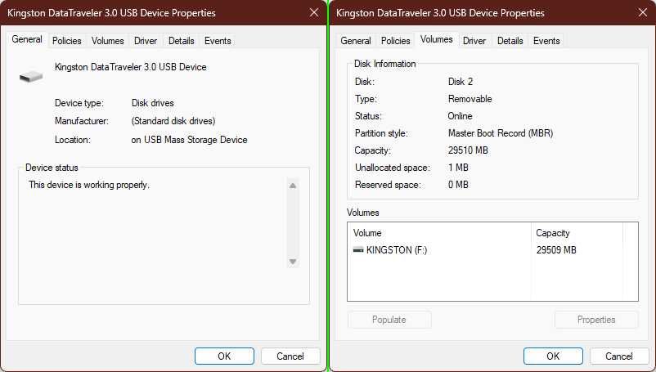The image size is (656, 372).
Task: View the Details tab in right window
Action: point(510,41)
